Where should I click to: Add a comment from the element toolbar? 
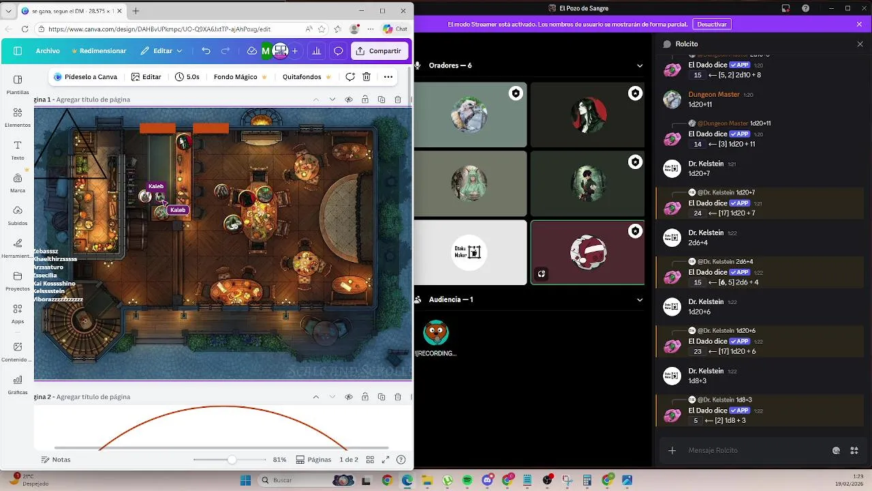click(x=350, y=77)
